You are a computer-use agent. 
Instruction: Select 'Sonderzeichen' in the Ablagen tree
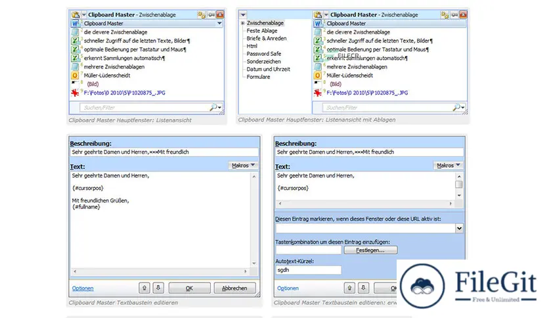pos(263,62)
